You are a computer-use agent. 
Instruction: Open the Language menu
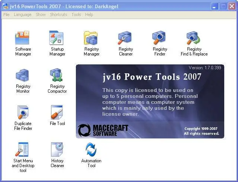click(22, 15)
